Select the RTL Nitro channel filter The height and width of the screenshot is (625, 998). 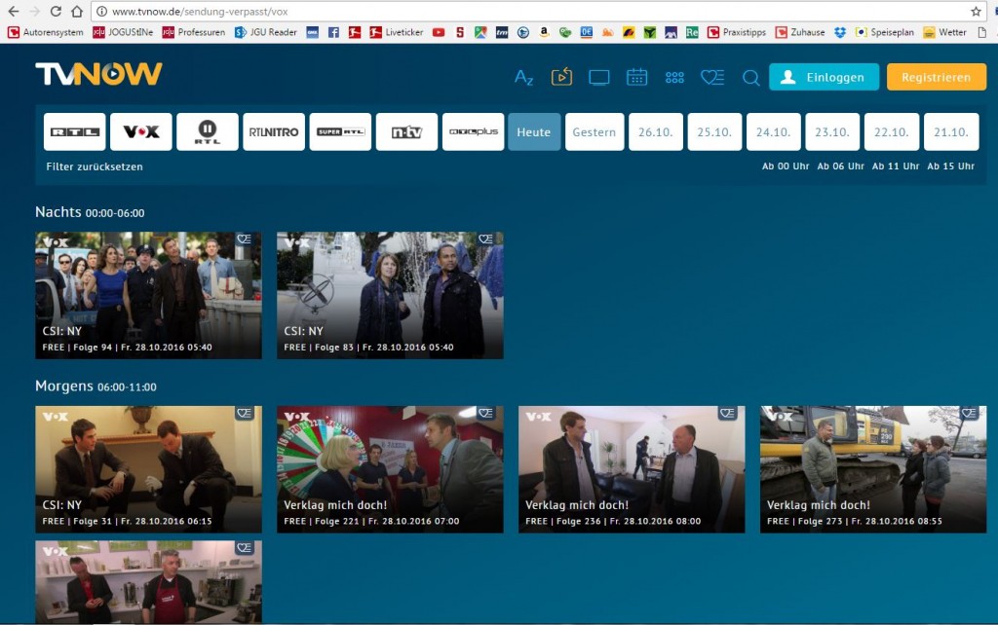pos(274,132)
